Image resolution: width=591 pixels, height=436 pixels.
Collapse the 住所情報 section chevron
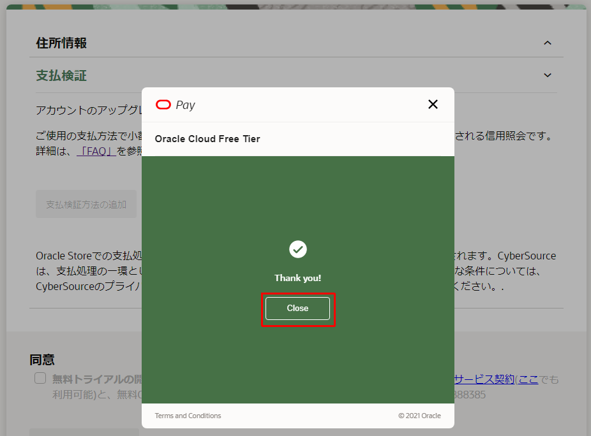point(547,43)
